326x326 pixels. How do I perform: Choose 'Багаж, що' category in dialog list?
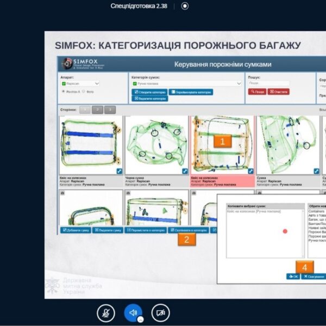[317, 220]
